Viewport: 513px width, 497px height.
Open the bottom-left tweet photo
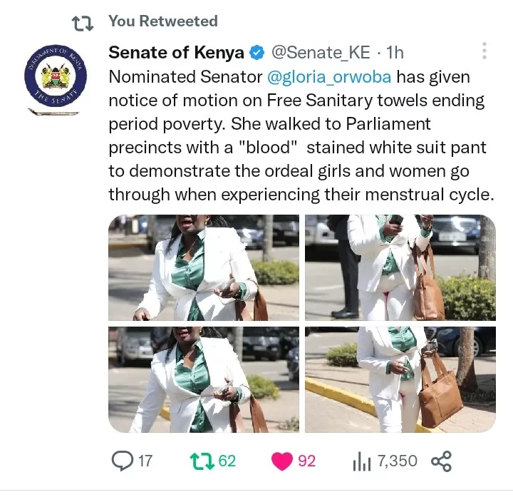point(204,379)
